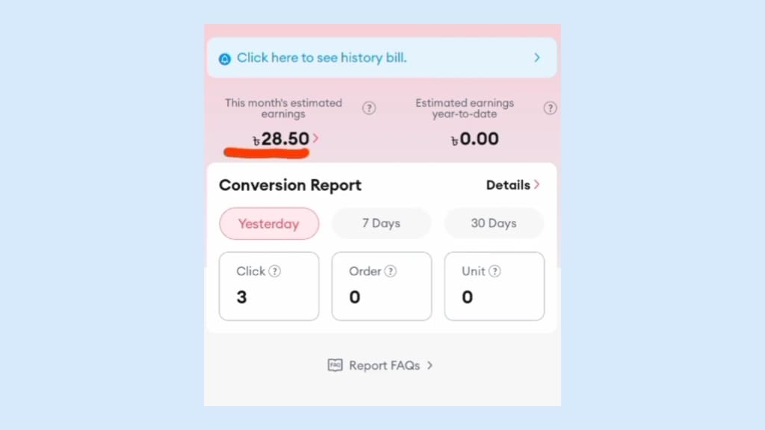Click the 'Click here to see history bill' link
The height and width of the screenshot is (430, 765).
321,57
